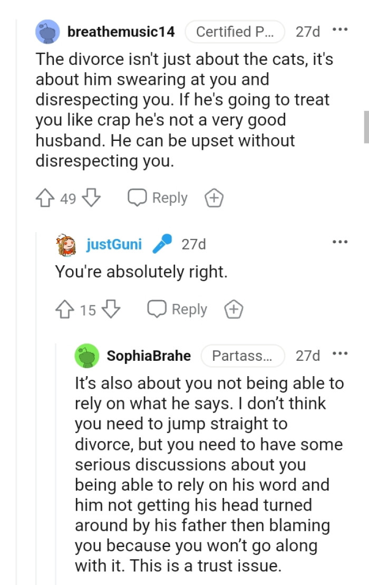This screenshot has height=585, width=369.
Task: Click the award plus icon under justGuni's reply
Action: click(234, 309)
